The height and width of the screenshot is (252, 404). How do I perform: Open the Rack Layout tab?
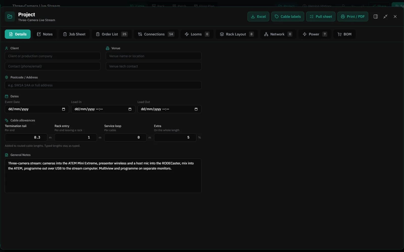coord(237,34)
